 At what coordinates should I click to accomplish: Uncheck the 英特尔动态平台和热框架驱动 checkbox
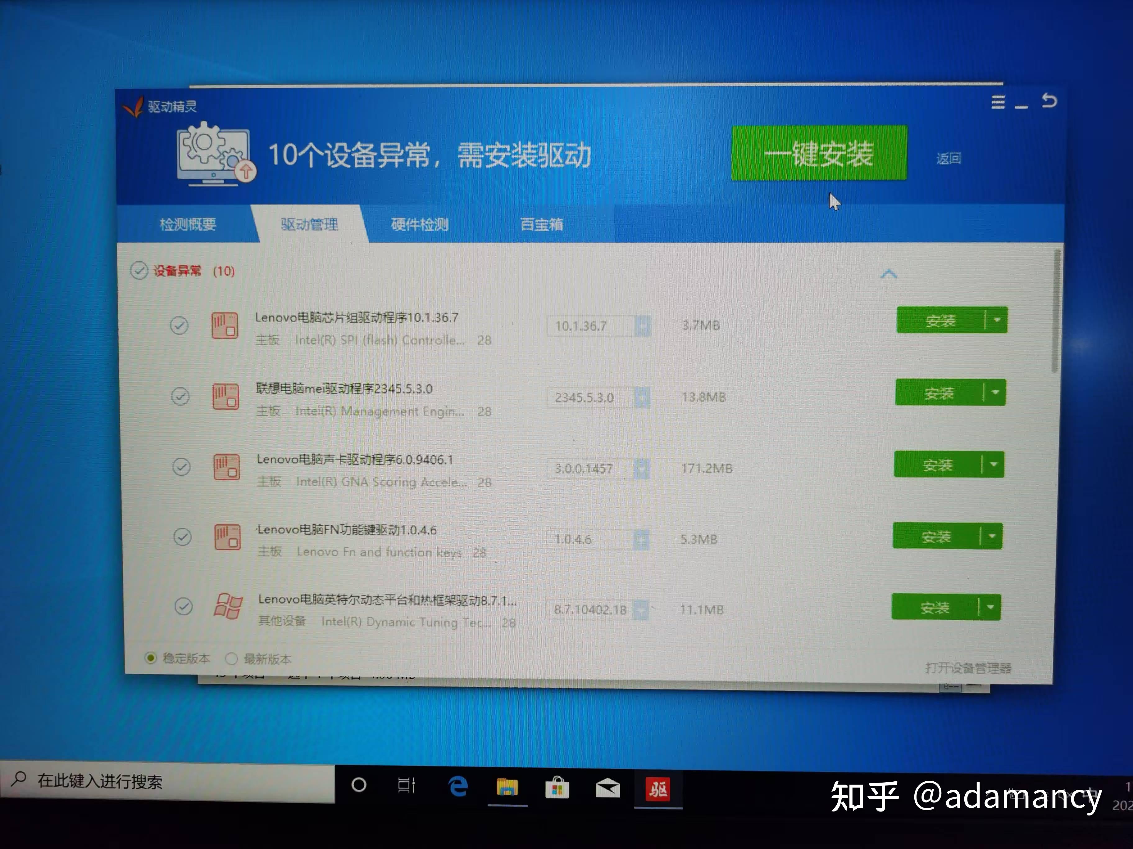coord(183,606)
